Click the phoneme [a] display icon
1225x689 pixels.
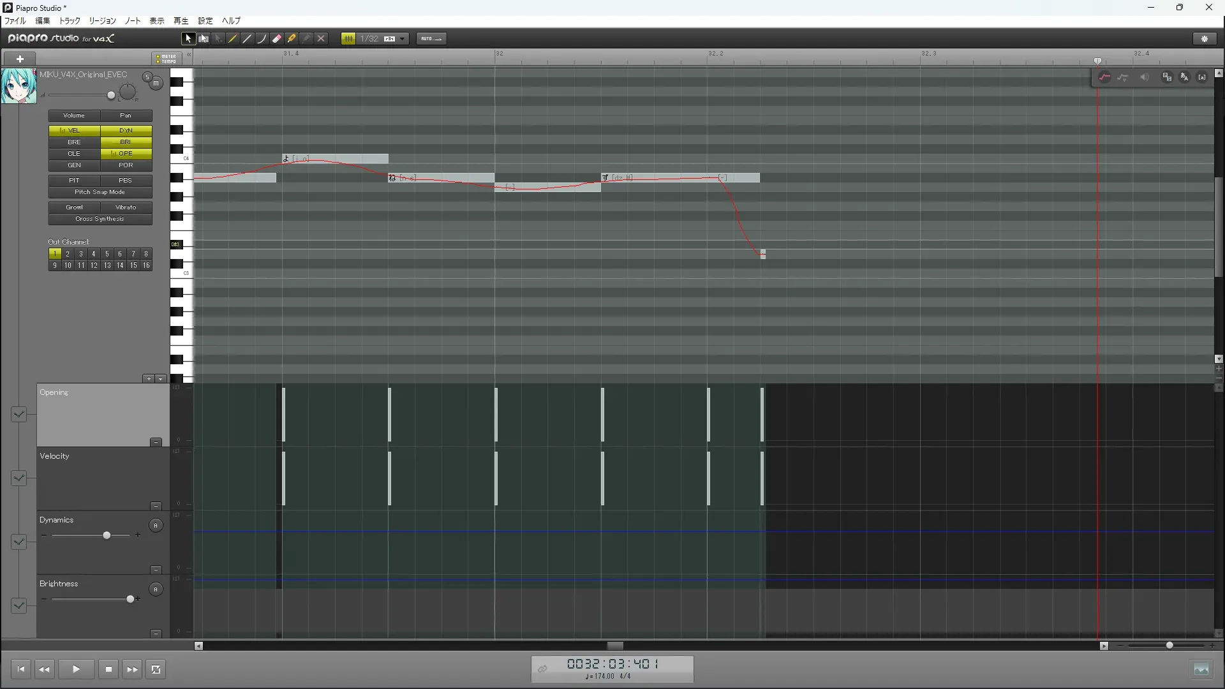[1202, 77]
